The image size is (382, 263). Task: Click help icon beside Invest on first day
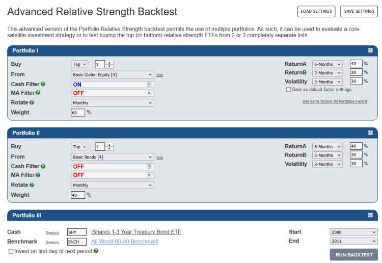96,251
